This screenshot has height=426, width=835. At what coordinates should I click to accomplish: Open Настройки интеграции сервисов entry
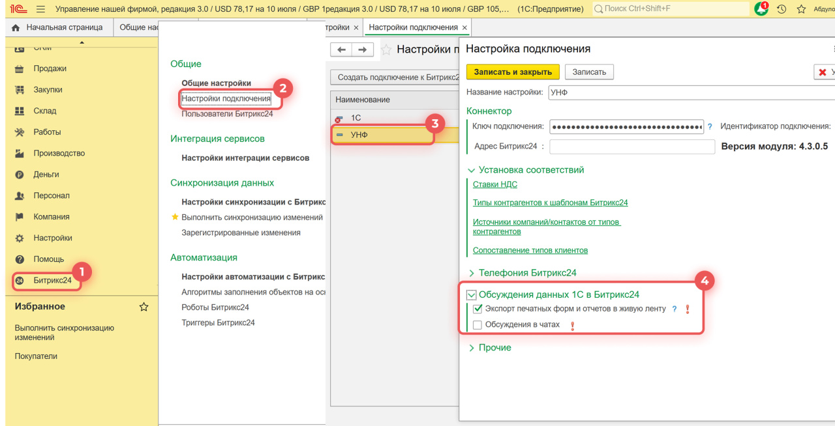245,158
